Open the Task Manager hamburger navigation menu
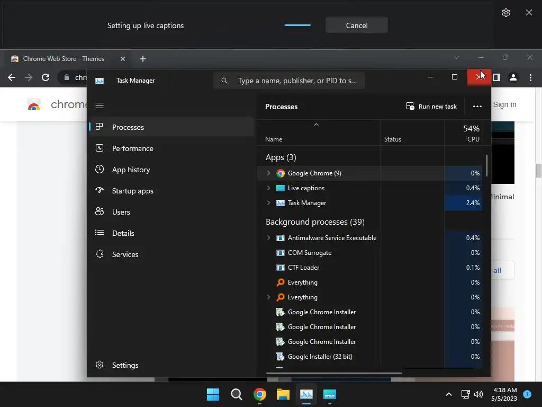Screen dimensions: 542x407 pyautogui.click(x=100, y=105)
